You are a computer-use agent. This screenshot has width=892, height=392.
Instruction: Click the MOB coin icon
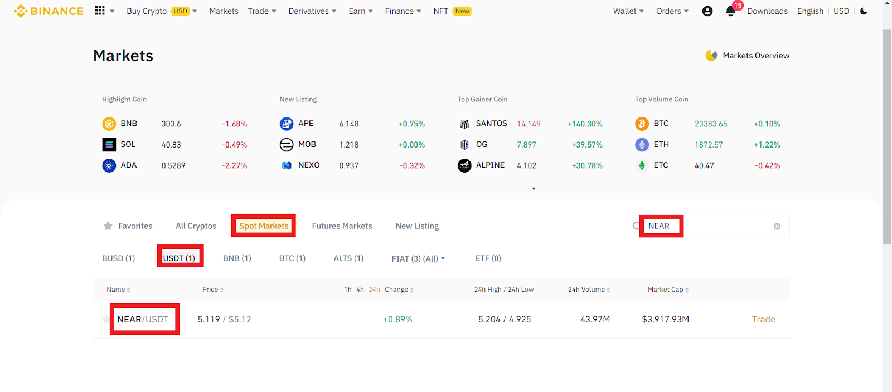[x=287, y=145]
